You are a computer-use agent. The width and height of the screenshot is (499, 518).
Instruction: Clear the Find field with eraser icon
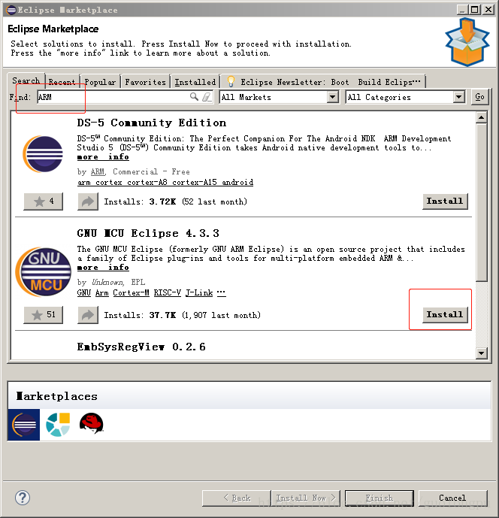coord(207,97)
